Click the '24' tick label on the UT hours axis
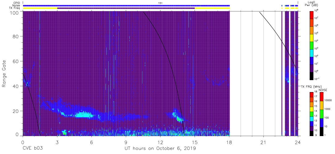 [x=298, y=142]
